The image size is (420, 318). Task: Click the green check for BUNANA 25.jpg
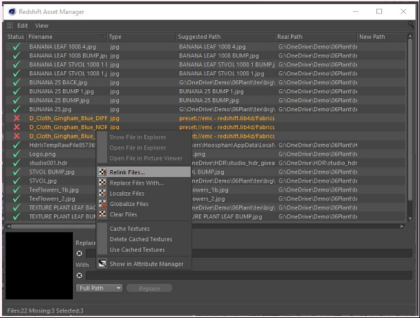17,109
